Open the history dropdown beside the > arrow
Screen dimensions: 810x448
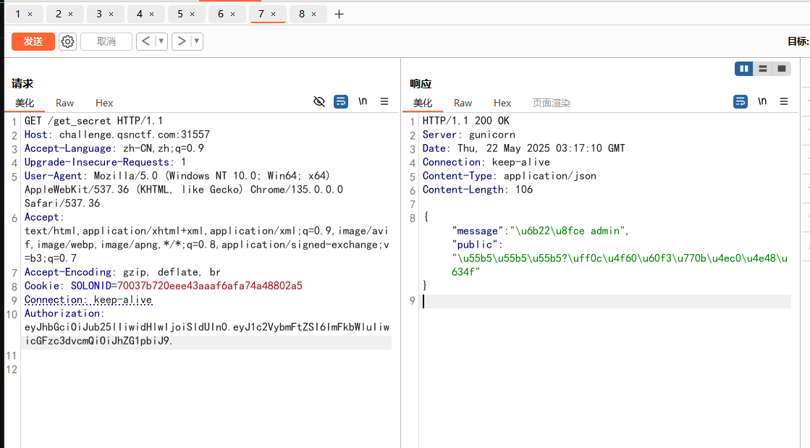click(197, 41)
